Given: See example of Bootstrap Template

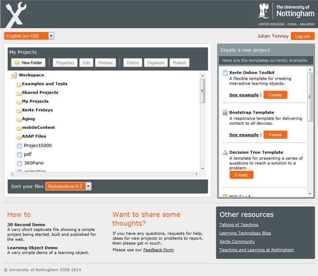Looking at the screenshot, I should click(x=244, y=135).
